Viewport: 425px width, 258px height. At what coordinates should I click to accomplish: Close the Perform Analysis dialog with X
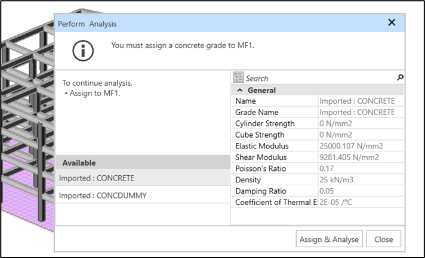pyautogui.click(x=392, y=23)
